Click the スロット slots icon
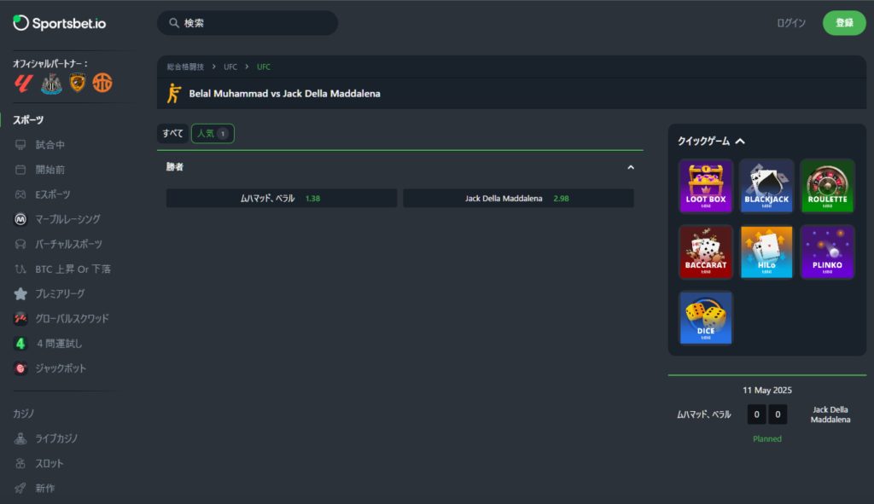The image size is (874, 504). coord(20,463)
